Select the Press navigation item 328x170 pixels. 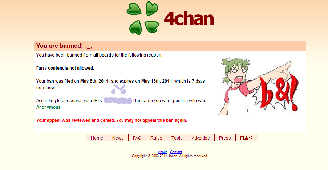(x=225, y=138)
